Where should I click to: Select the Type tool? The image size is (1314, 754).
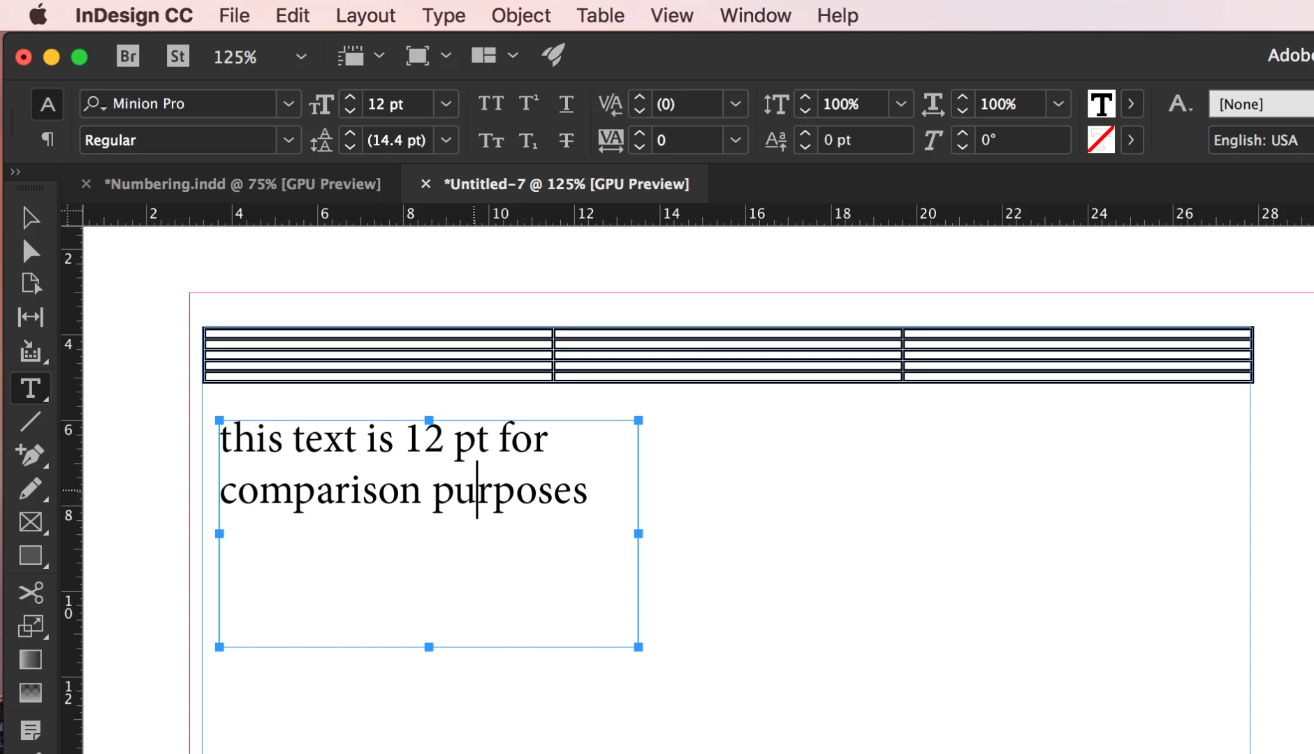pyautogui.click(x=31, y=388)
